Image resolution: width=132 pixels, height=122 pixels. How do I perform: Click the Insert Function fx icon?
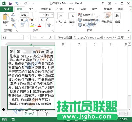point(50,37)
